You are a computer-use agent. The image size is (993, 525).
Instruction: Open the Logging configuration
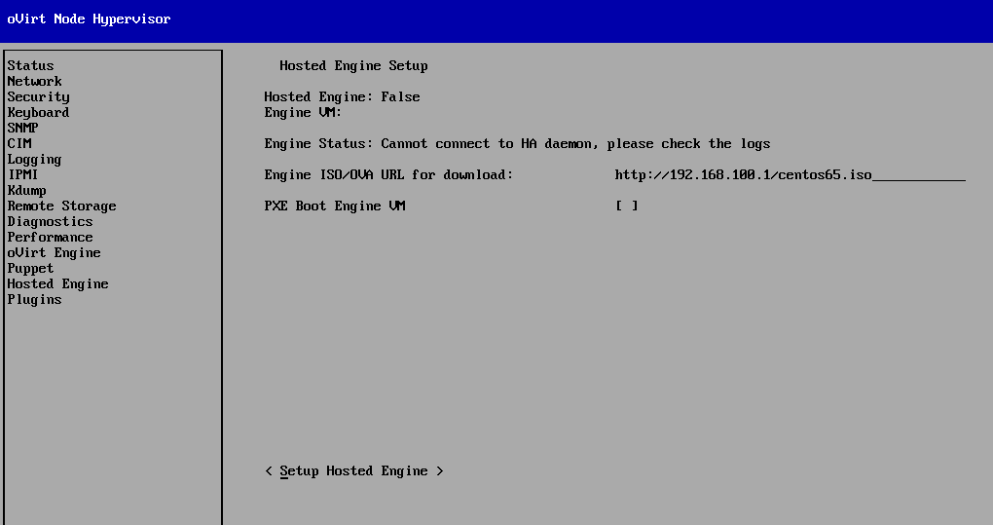[x=35, y=160]
